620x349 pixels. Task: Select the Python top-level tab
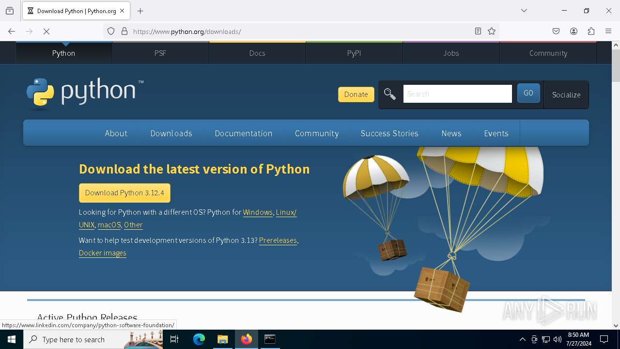(64, 53)
